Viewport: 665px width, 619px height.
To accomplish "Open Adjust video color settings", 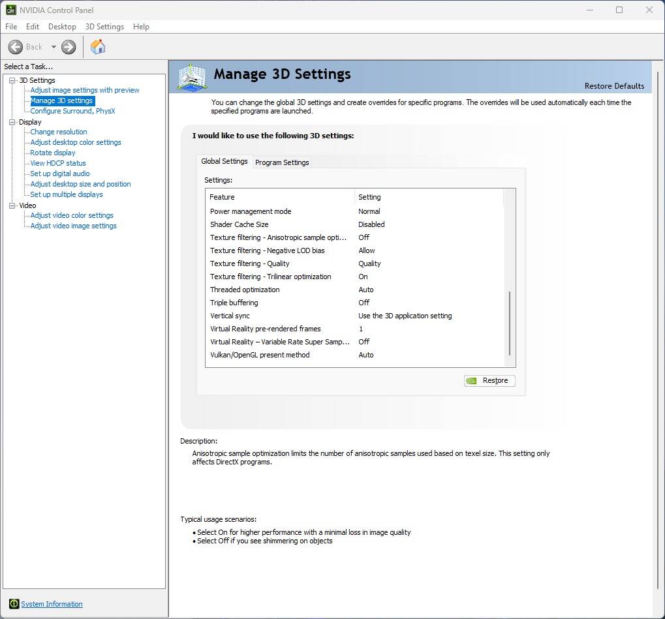I will pos(72,215).
